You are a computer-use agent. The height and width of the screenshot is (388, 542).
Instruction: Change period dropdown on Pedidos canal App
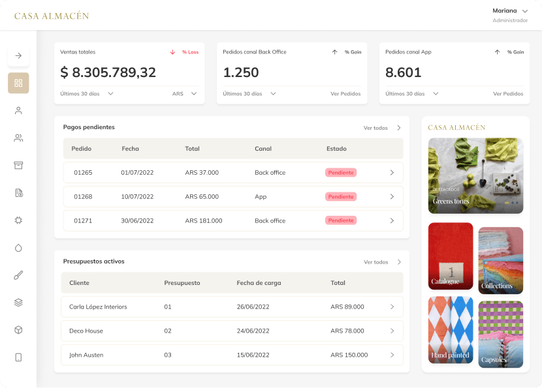[x=436, y=94]
